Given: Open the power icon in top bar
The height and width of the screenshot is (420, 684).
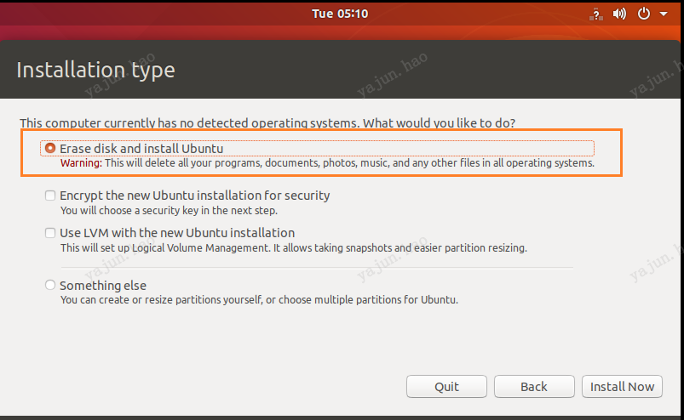Looking at the screenshot, I should pos(644,14).
